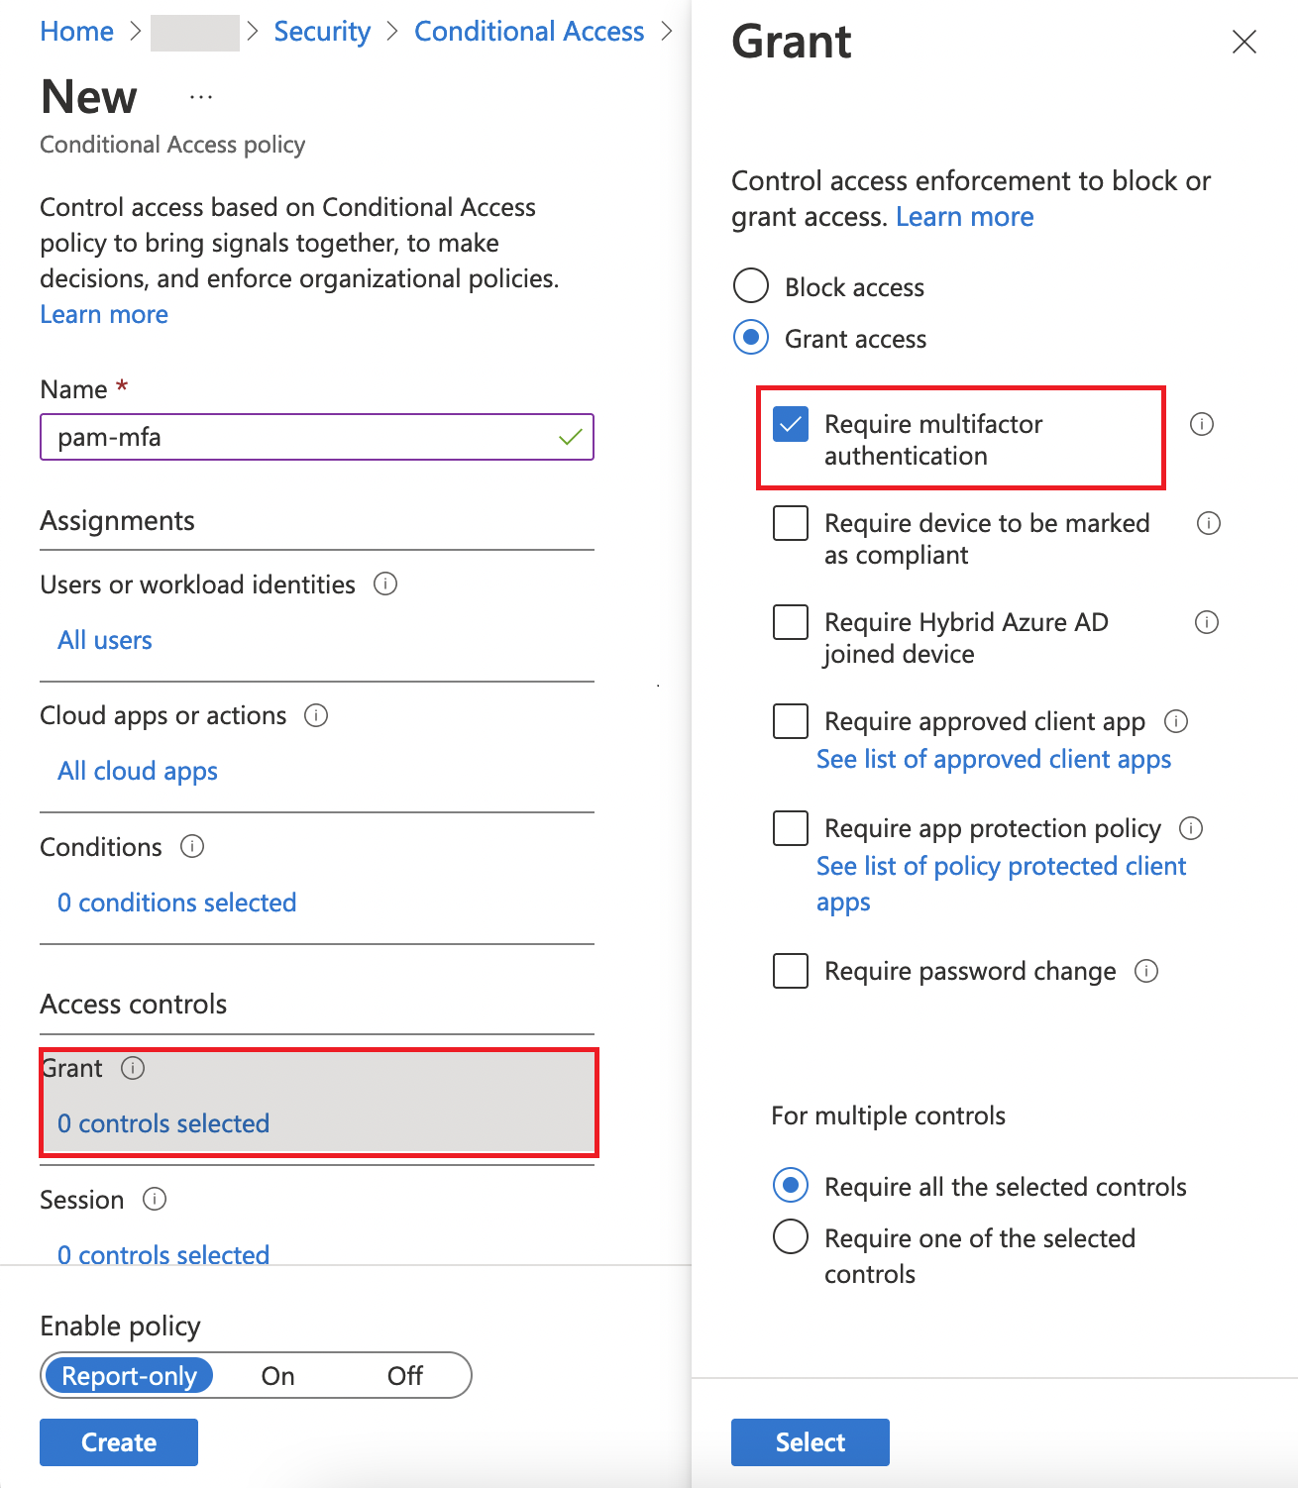Navigate to Conditional Access breadcrumb
Screen dimensions: 1298x1488
coord(528,31)
